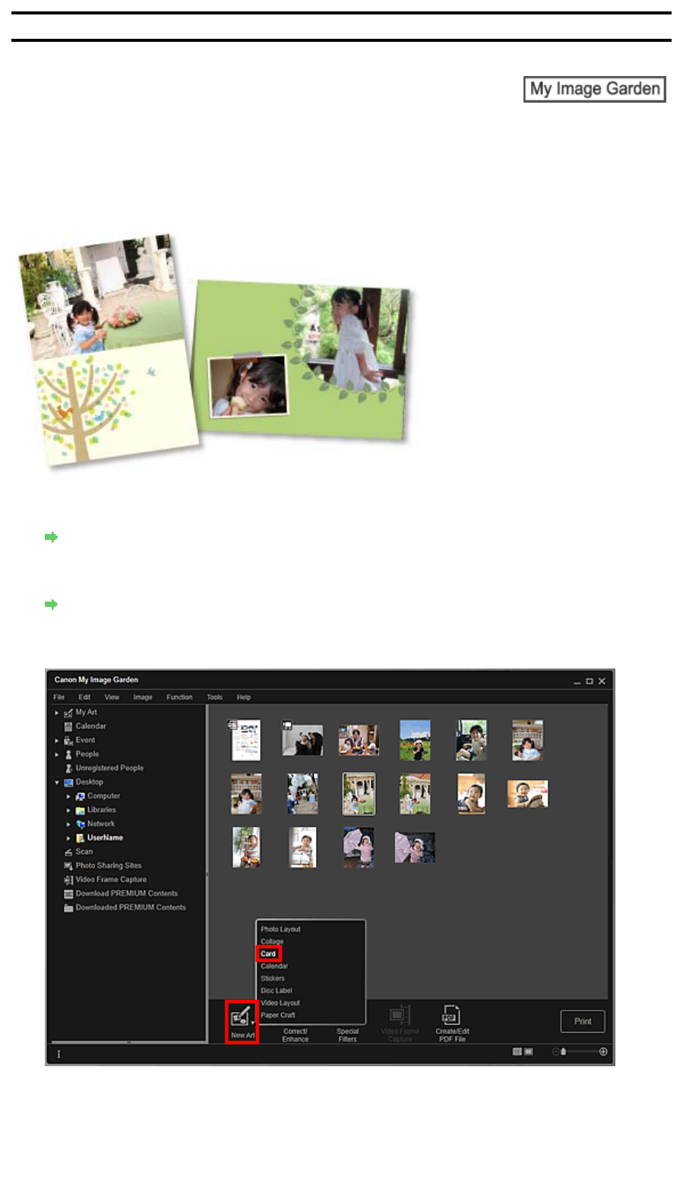Click the information 'i' icon in status bar
This screenshot has width=683, height=1194.
pos(58,1054)
